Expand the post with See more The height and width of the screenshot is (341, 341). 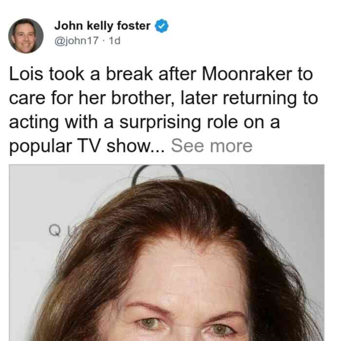pos(211,146)
